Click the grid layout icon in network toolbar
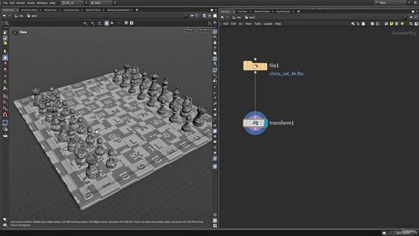The image size is (419, 236). pos(377,24)
